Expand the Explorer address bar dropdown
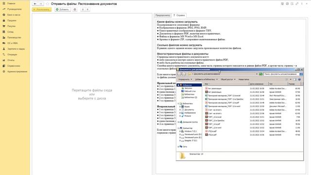This screenshot has height=175, width=311. 257,74
